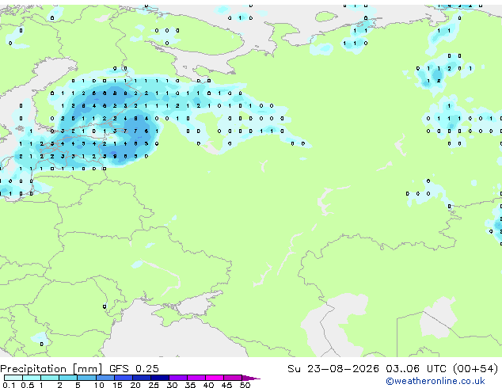Image resolution: width=502 pixels, height=388 pixels.
Task: Click the legend label "15"
Action: click(x=117, y=385)
